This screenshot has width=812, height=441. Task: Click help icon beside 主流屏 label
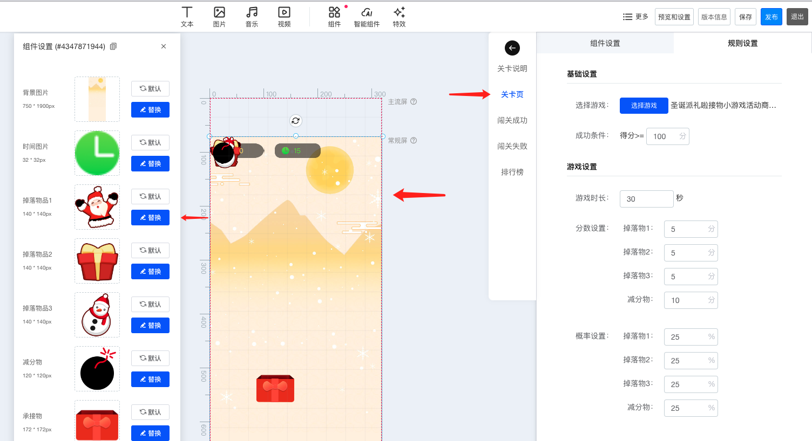(x=414, y=101)
